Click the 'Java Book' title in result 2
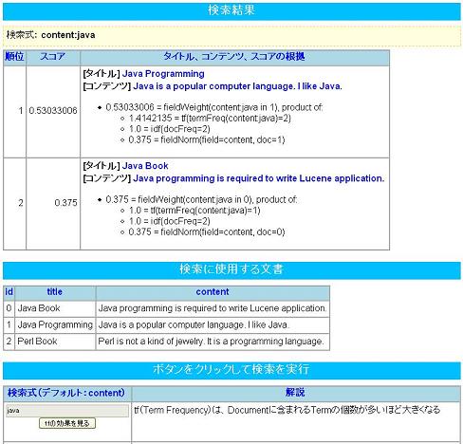Image resolution: width=463 pixels, height=444 pixels. 145,166
